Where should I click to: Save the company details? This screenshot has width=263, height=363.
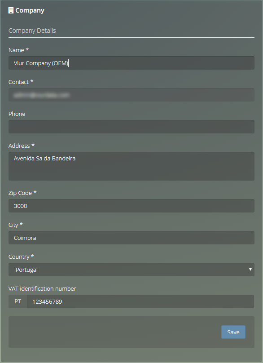pos(233,332)
